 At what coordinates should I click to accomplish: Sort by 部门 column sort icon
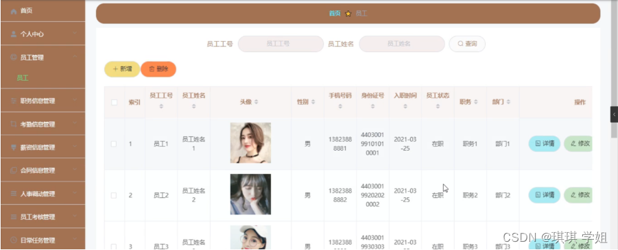pos(508,102)
